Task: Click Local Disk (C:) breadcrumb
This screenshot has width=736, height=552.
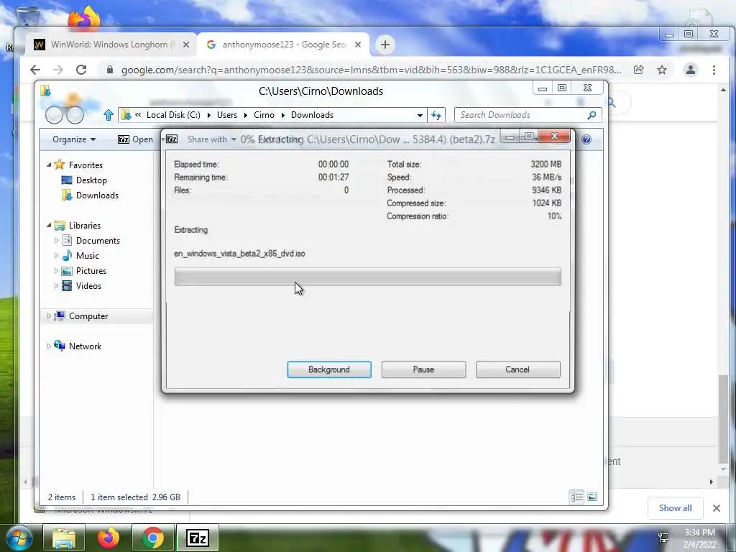Action: [x=173, y=115]
